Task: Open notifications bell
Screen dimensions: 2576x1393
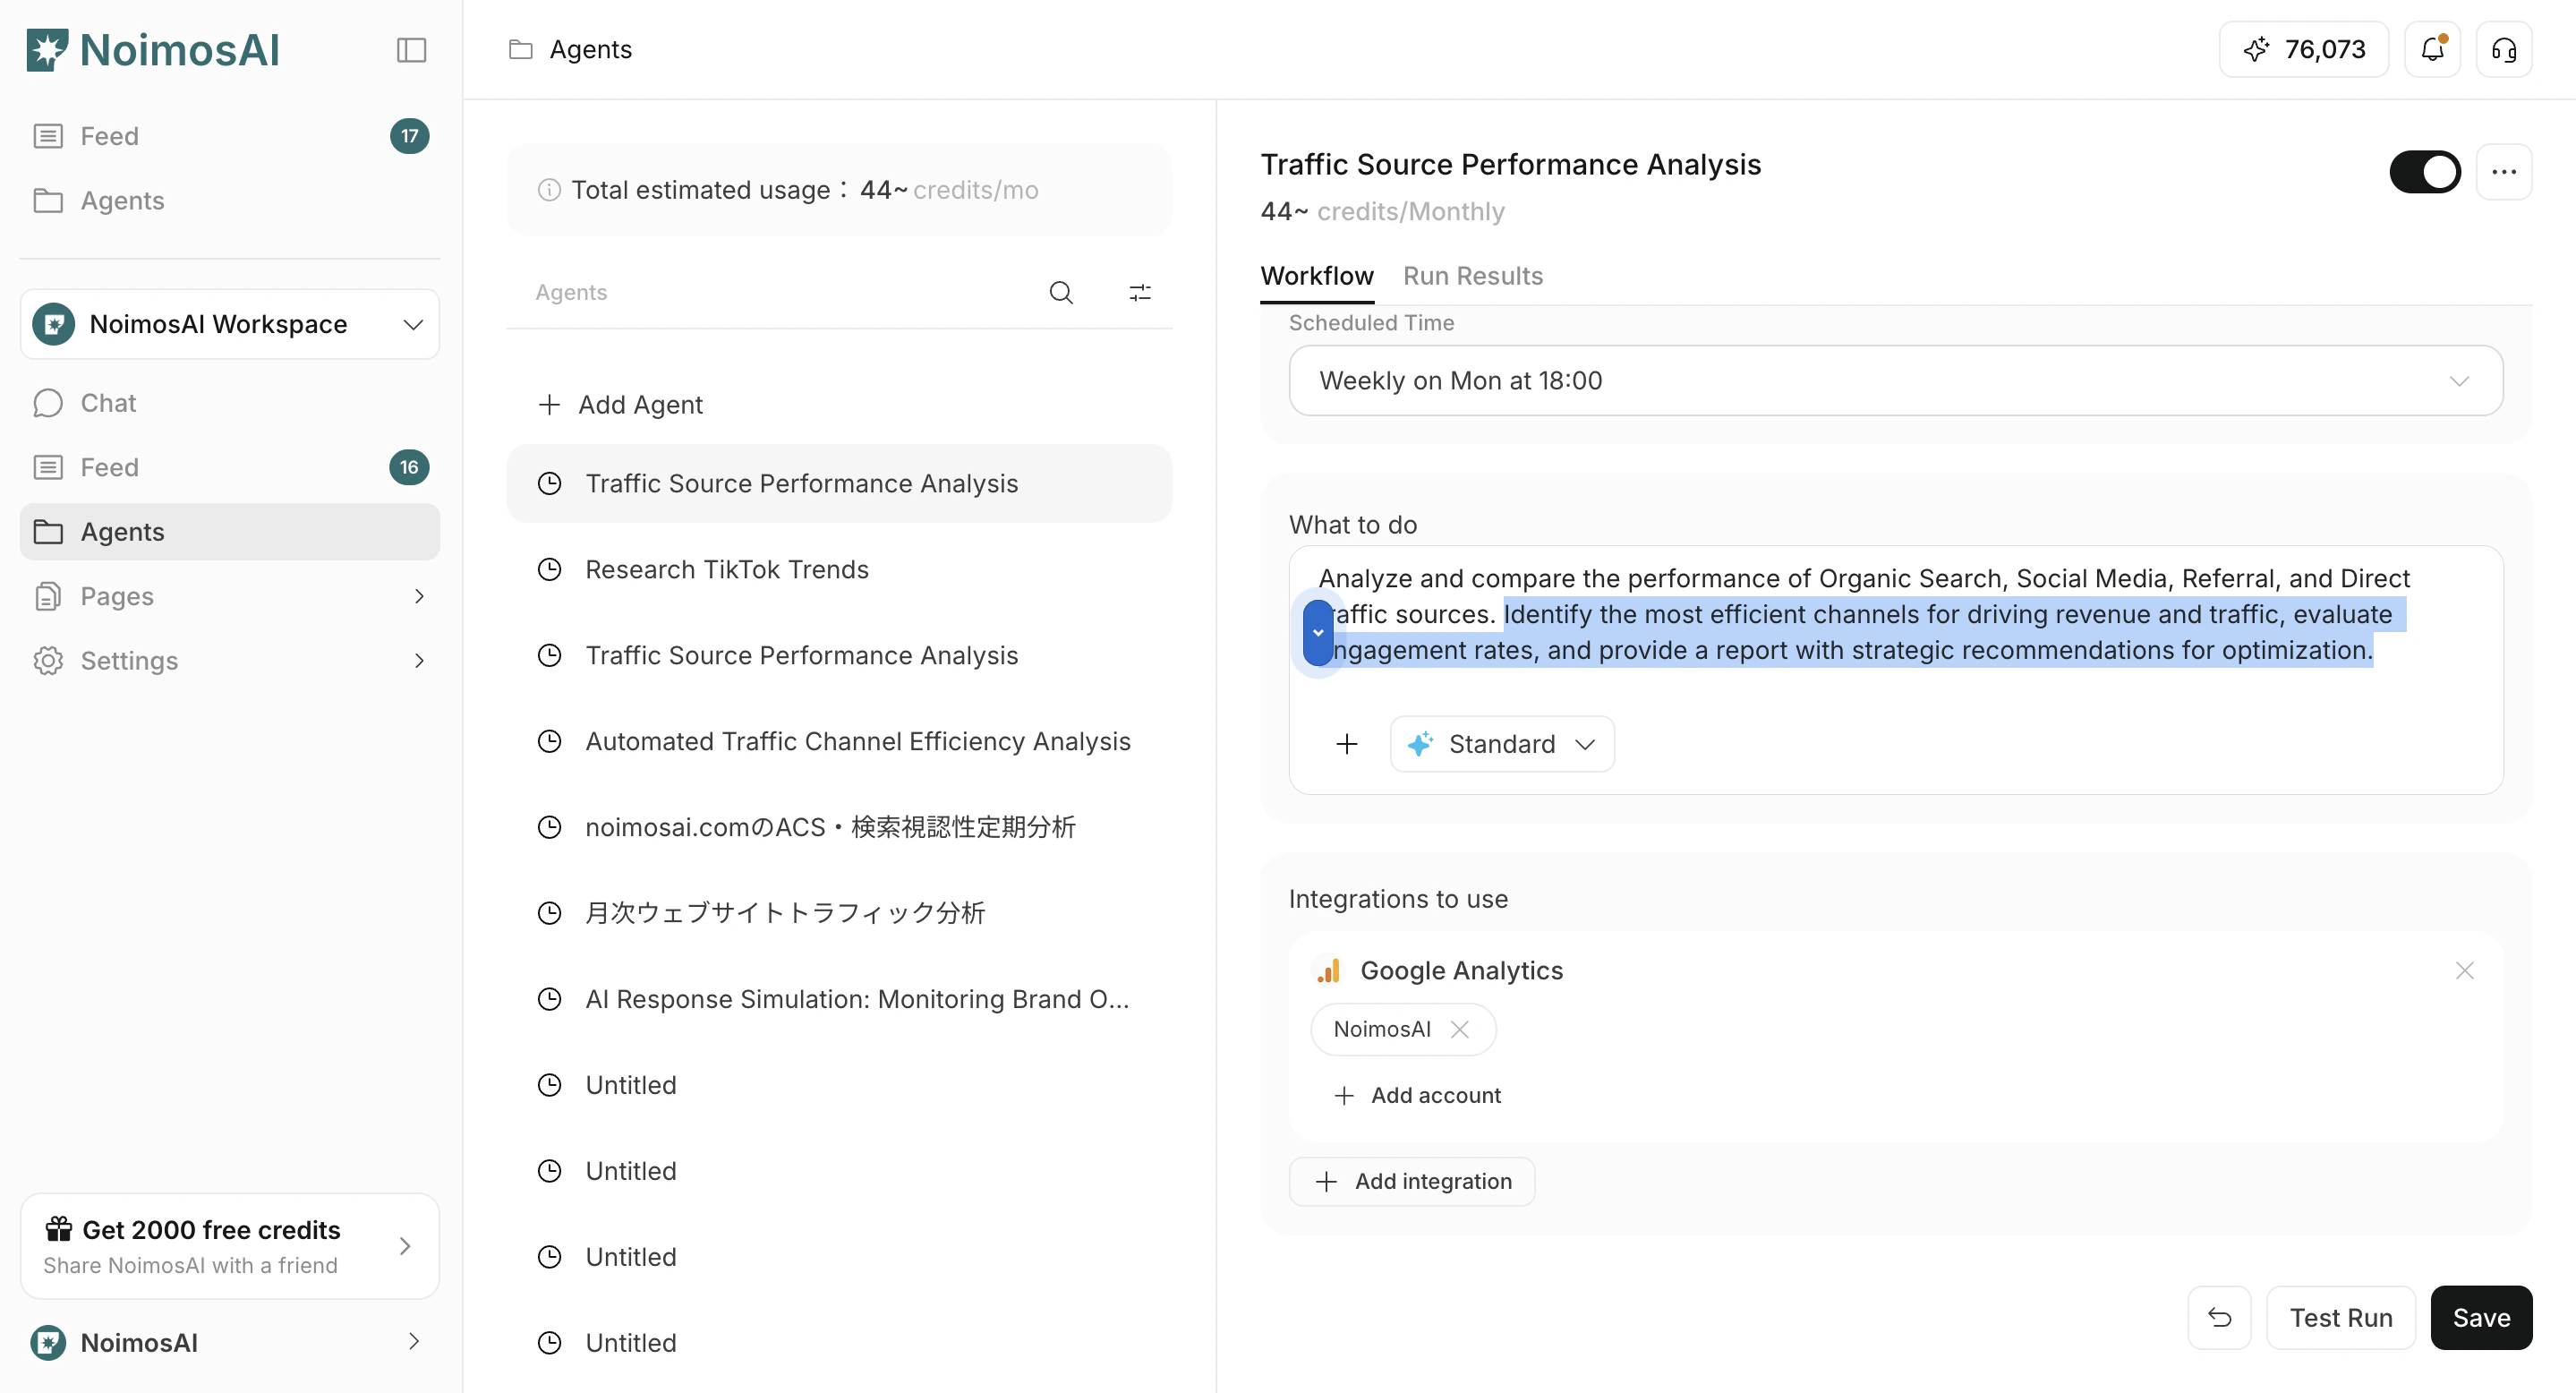Action: coord(2432,49)
